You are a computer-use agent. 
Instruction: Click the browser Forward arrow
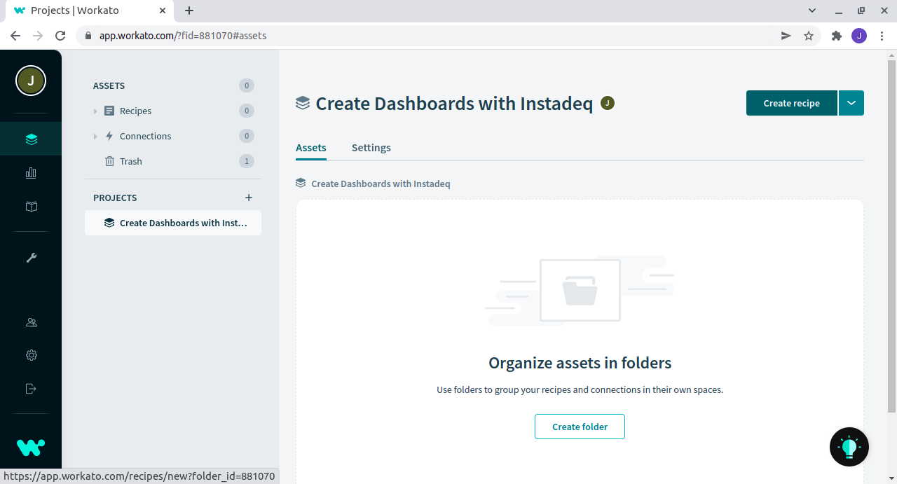coord(38,36)
